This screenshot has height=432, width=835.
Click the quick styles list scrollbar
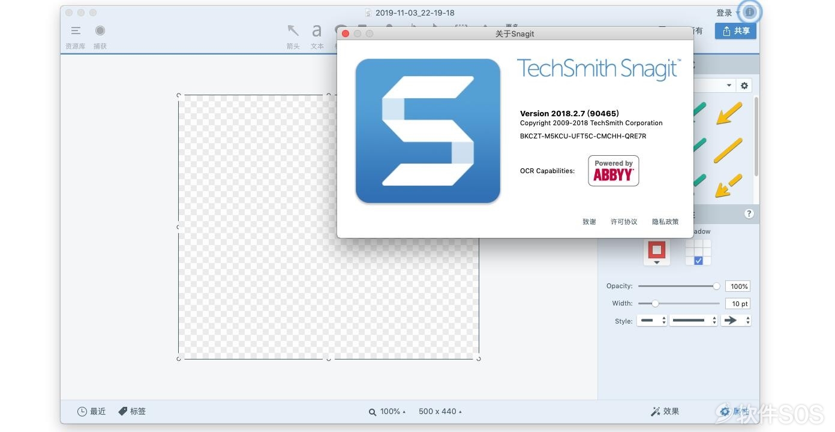coord(756,137)
